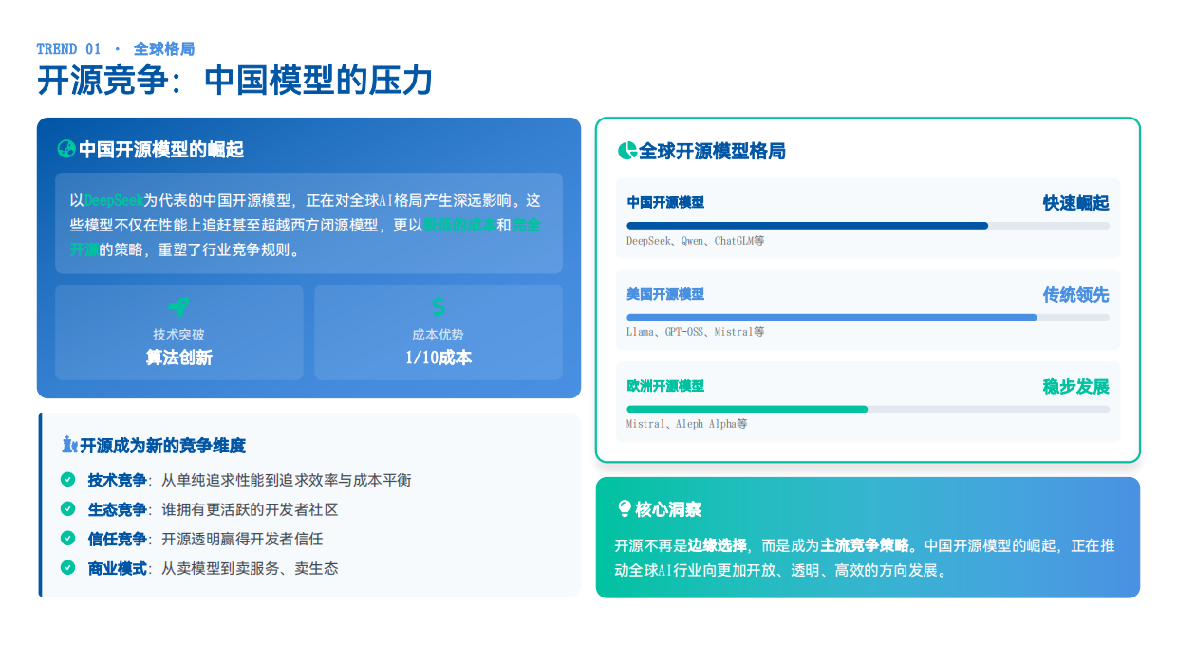Expand the 美国开源模型 section

tap(663, 295)
